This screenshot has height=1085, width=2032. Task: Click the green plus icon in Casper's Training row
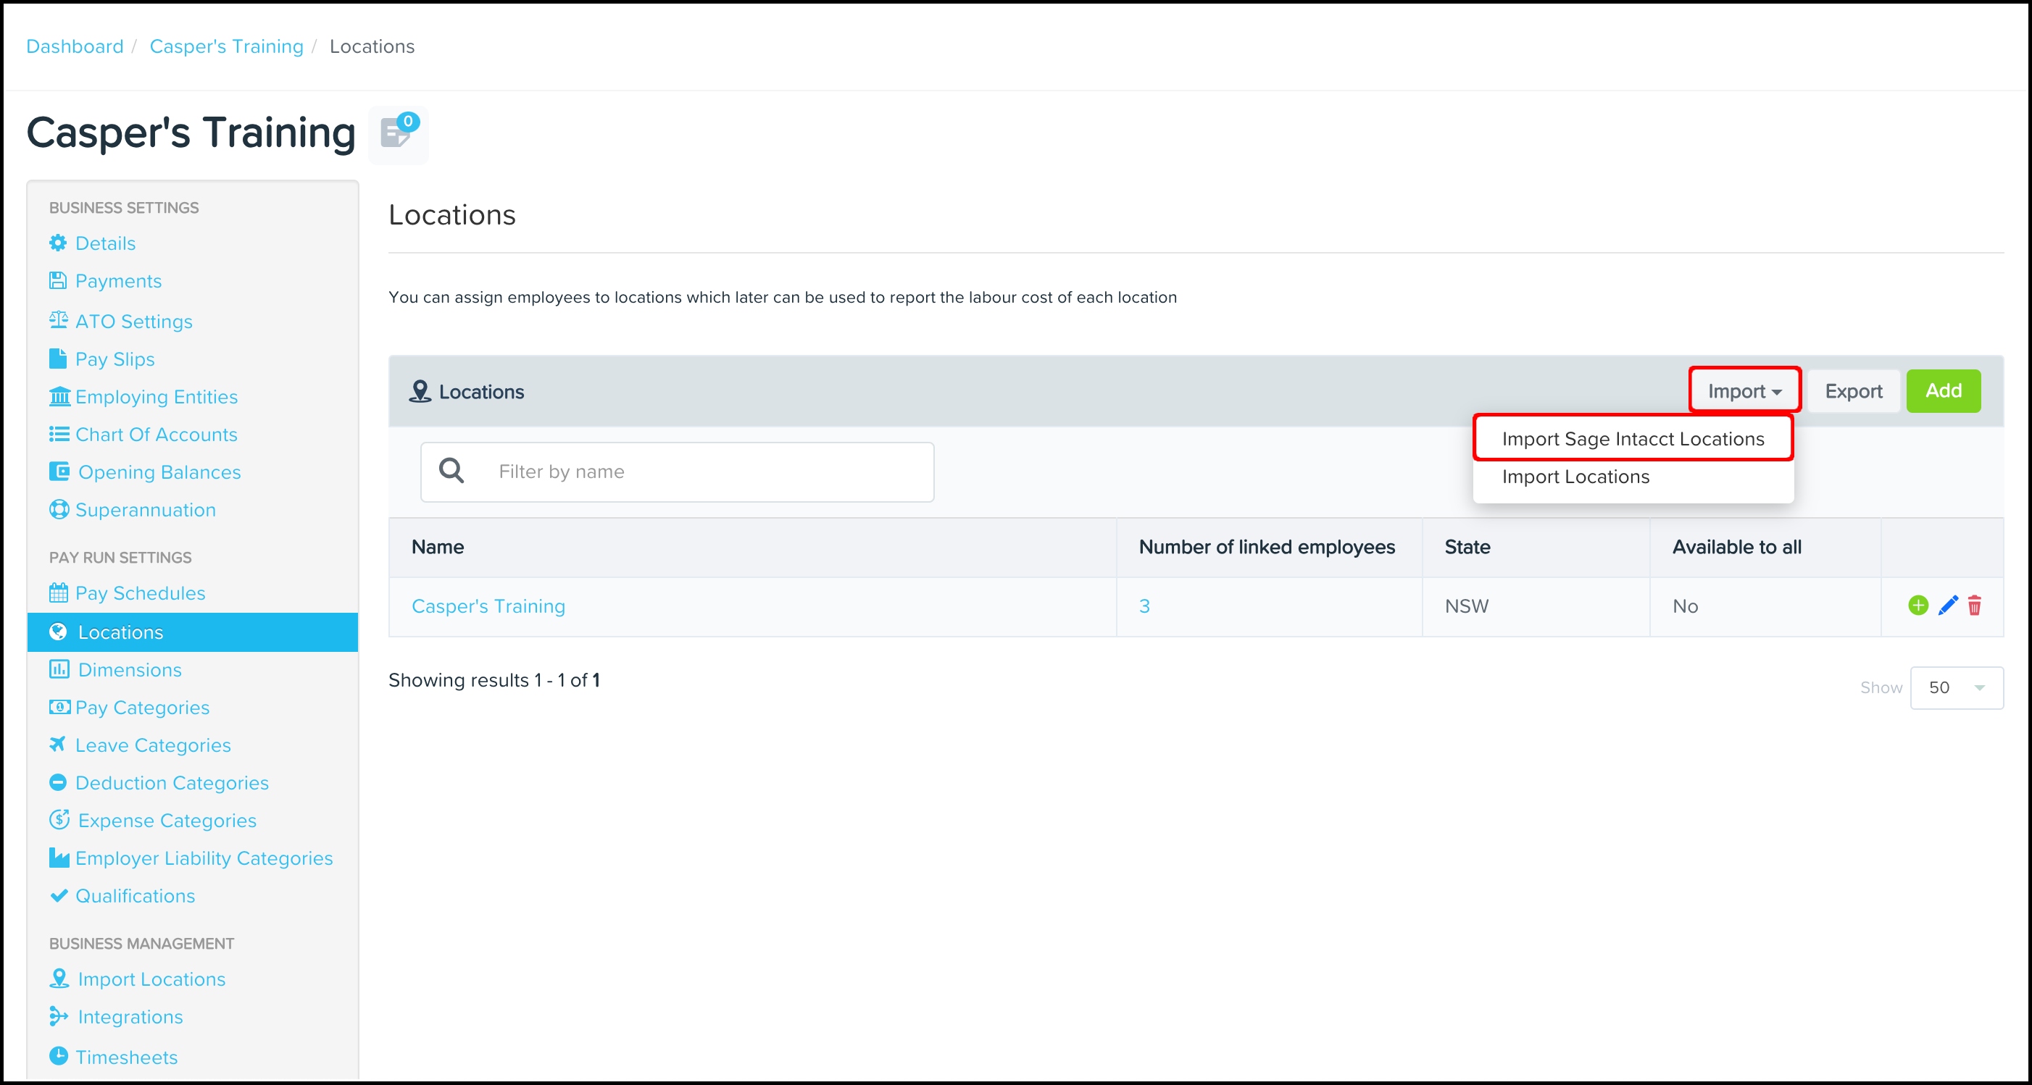tap(1918, 606)
